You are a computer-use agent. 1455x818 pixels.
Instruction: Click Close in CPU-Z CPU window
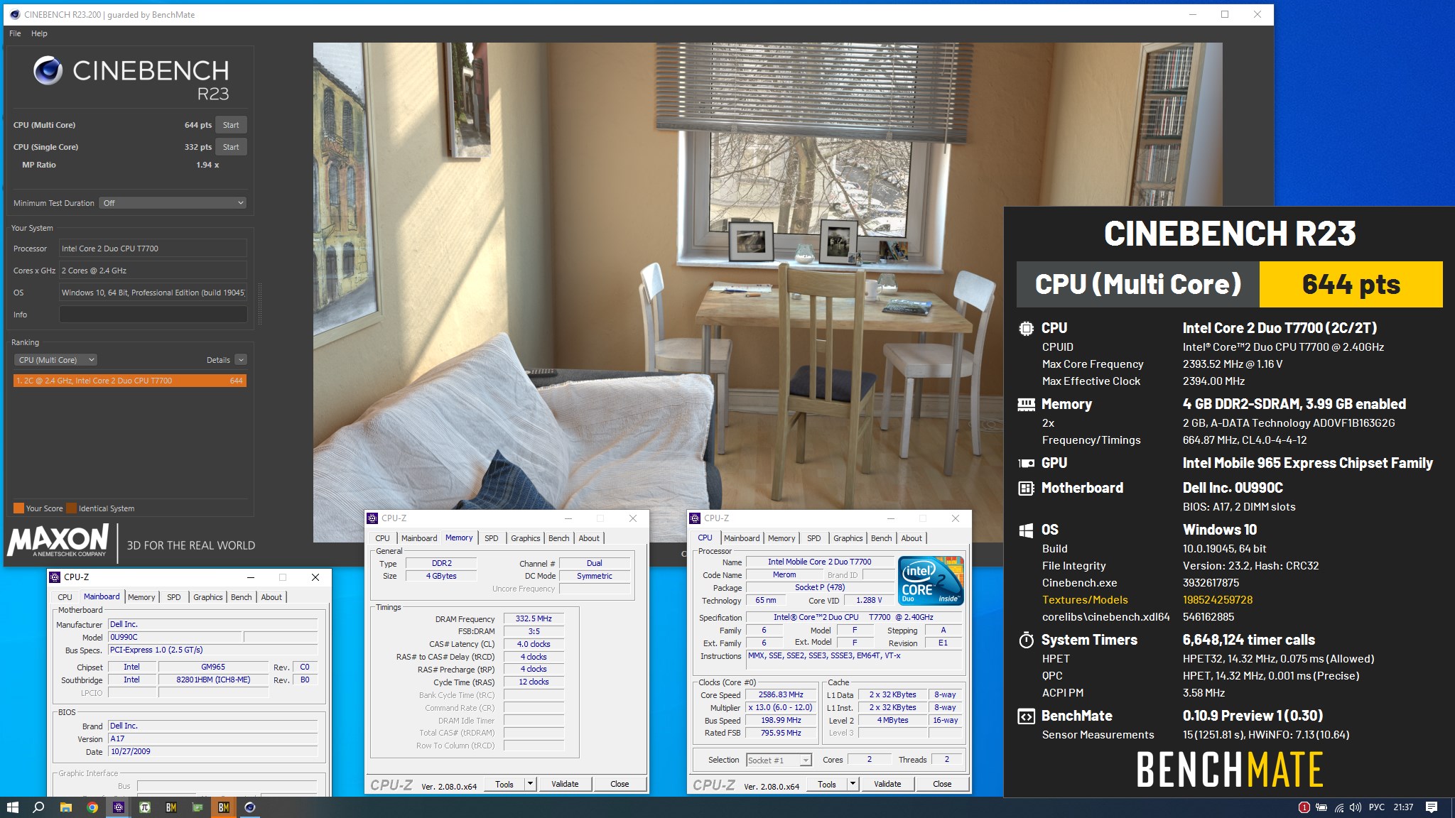942,784
